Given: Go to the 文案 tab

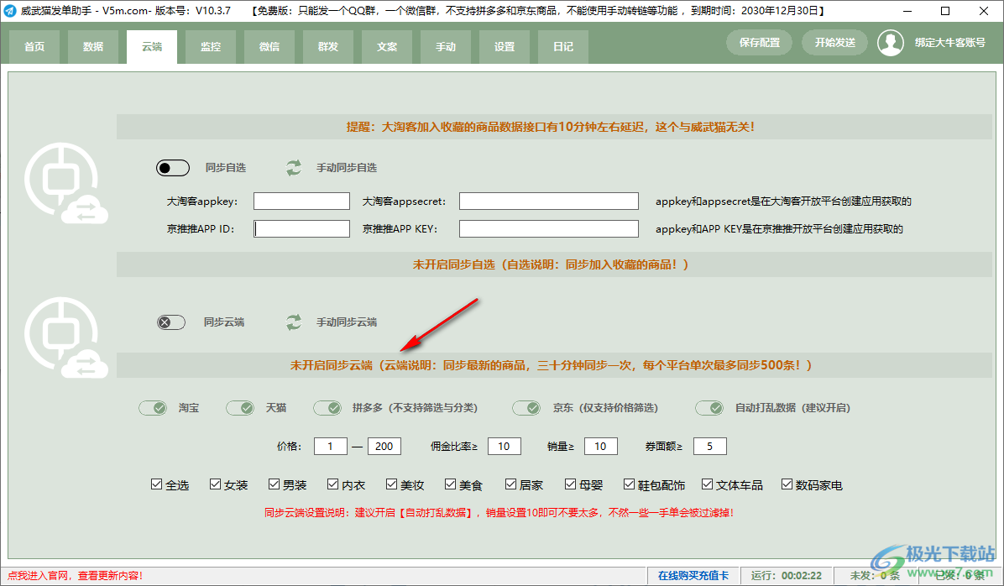Looking at the screenshot, I should coord(387,47).
